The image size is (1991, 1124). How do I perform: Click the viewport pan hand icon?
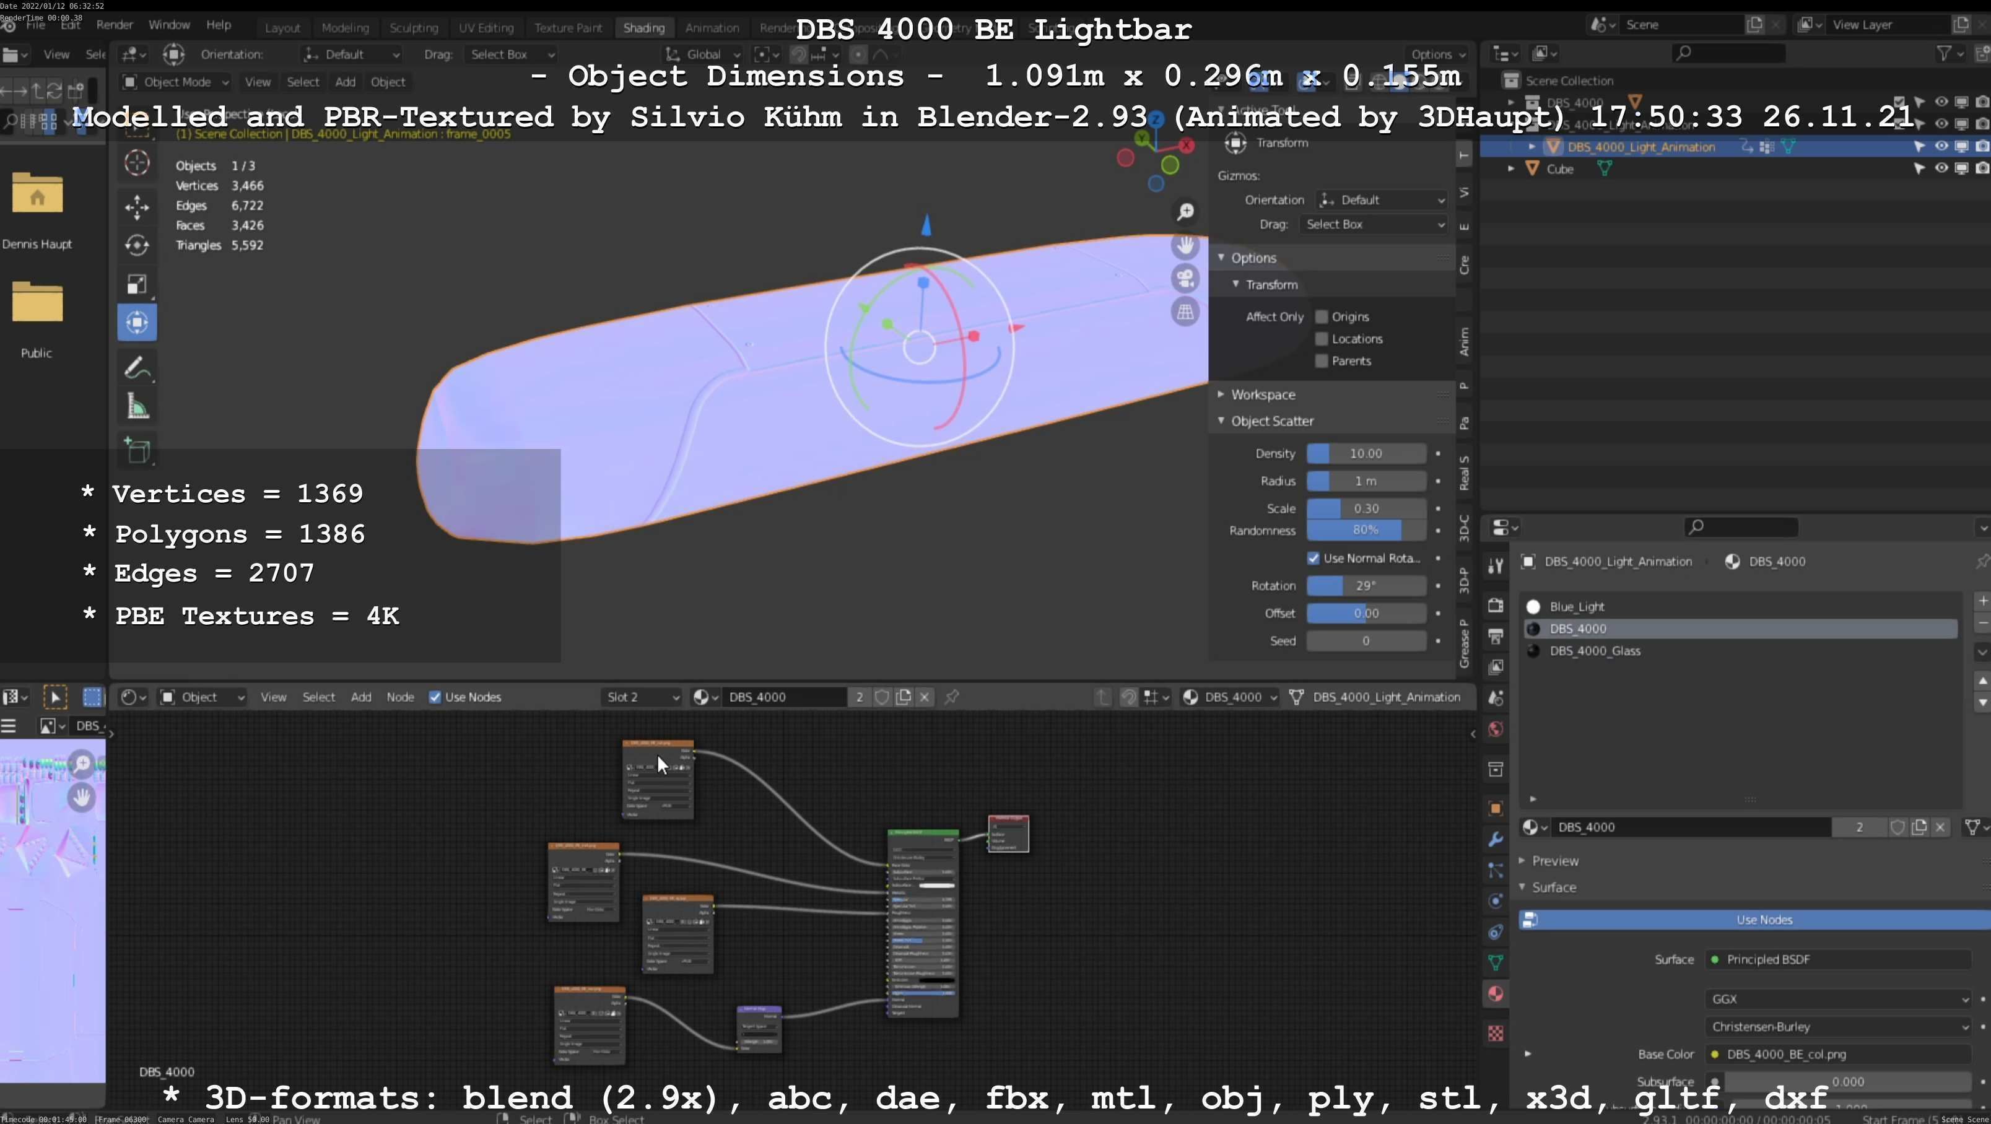click(1185, 245)
